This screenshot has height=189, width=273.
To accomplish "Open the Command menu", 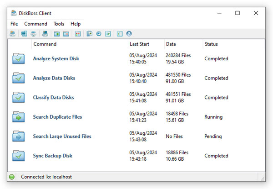I will pos(35,24).
